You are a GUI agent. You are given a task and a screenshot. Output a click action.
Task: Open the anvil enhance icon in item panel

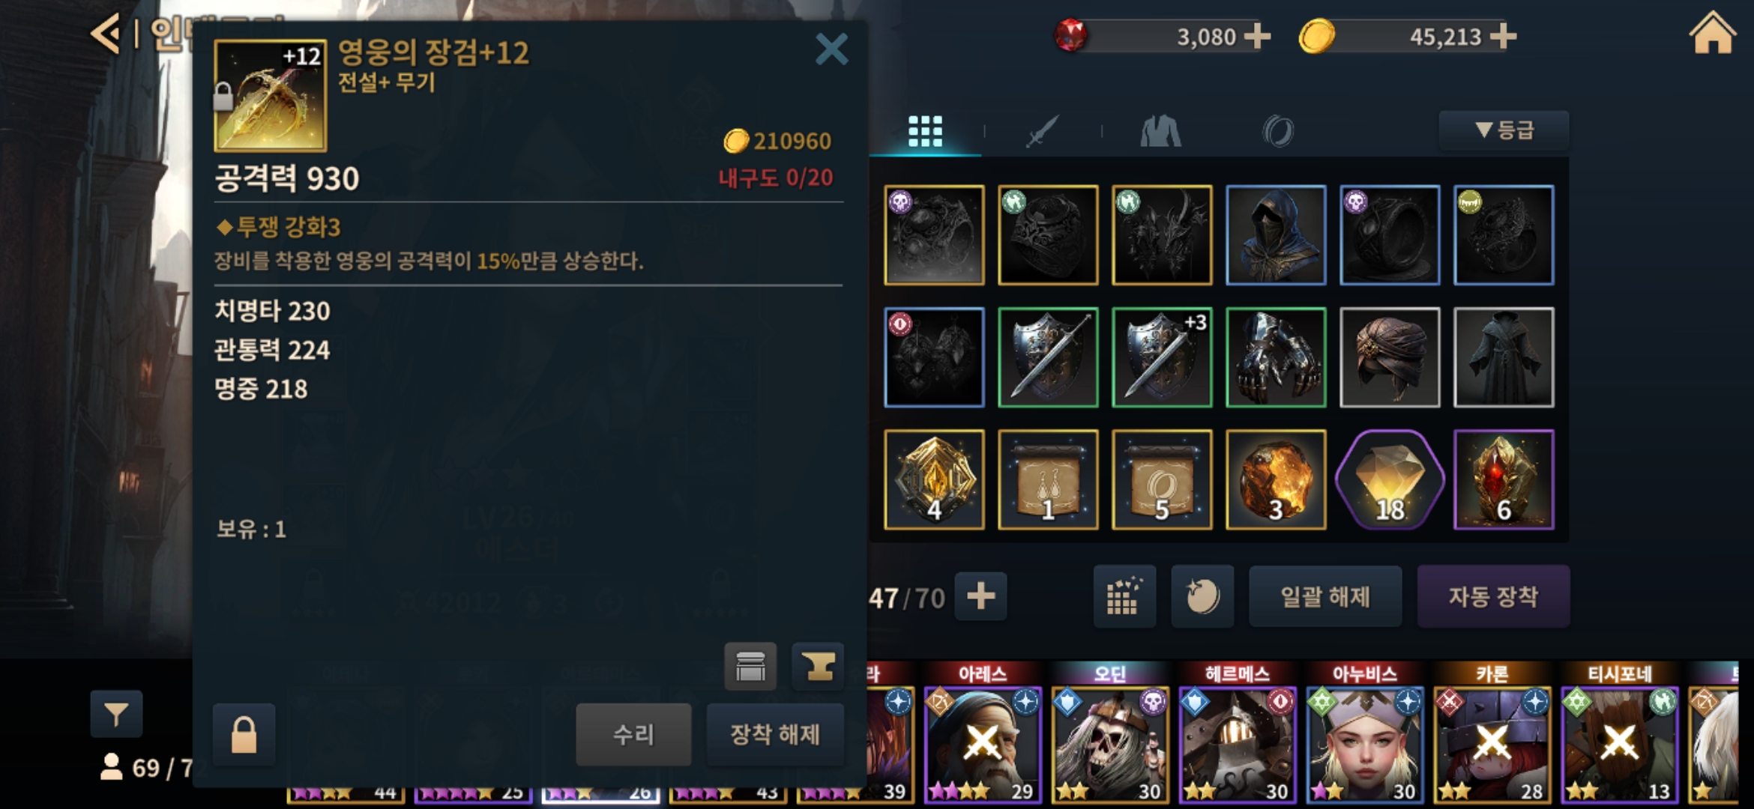818,665
